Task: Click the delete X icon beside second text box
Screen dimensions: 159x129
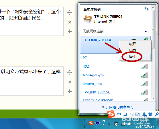Action: [70, 82]
